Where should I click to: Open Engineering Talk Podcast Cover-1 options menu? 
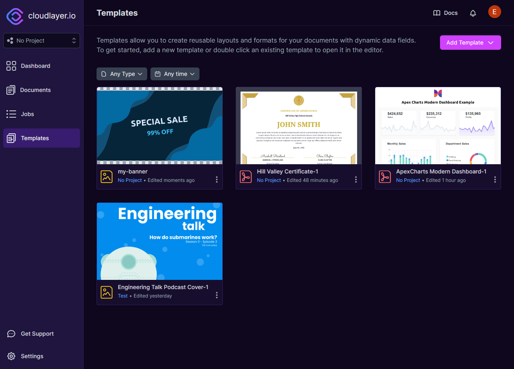tap(217, 295)
